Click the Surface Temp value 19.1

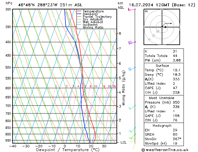[x=177, y=70]
